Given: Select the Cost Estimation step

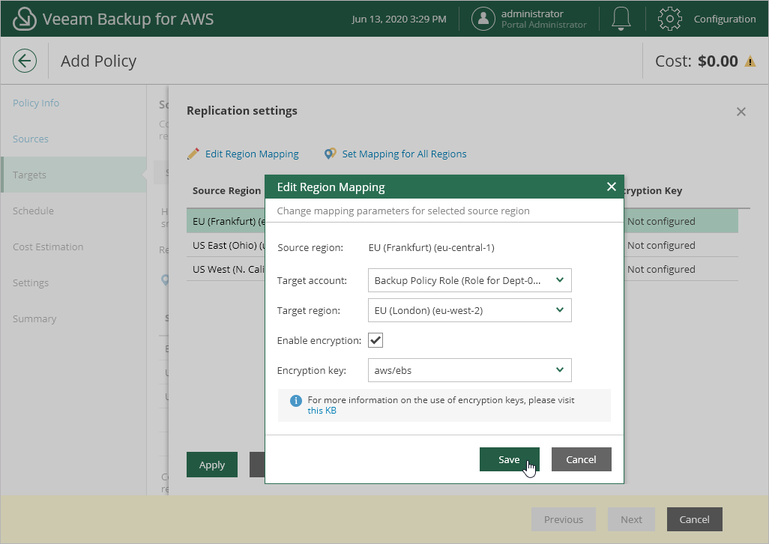Looking at the screenshot, I should pyautogui.click(x=48, y=247).
